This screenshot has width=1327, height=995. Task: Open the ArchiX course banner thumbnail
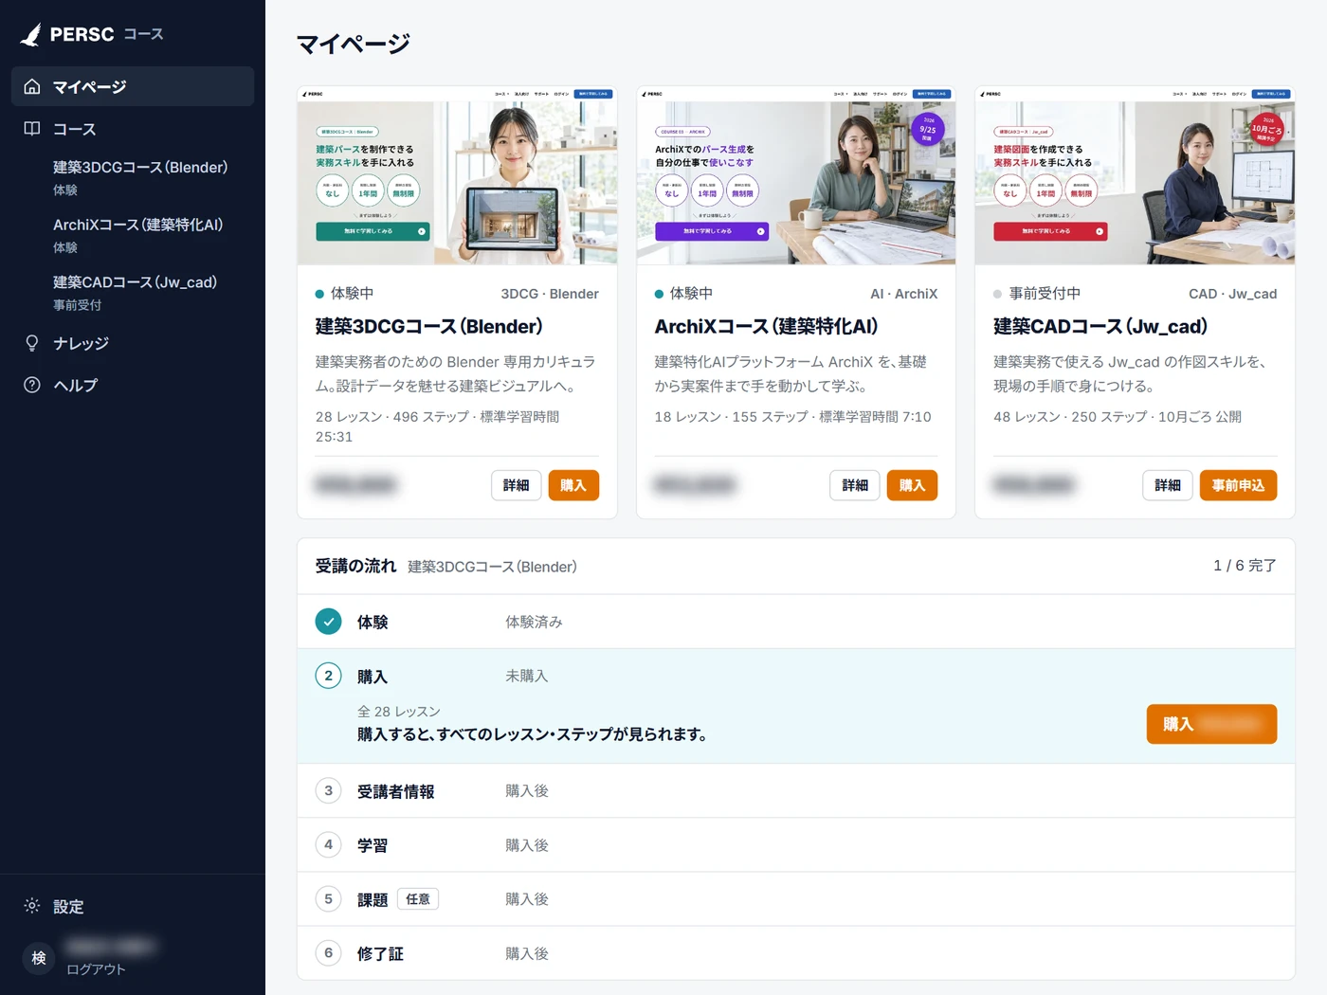(x=796, y=175)
